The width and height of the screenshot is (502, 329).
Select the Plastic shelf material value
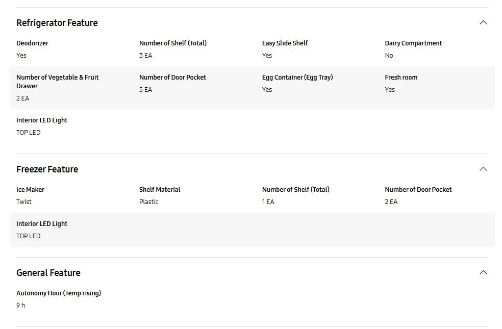tap(149, 202)
